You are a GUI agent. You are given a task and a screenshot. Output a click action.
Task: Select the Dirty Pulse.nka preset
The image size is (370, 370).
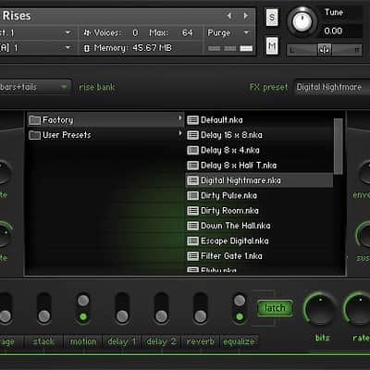click(x=259, y=195)
